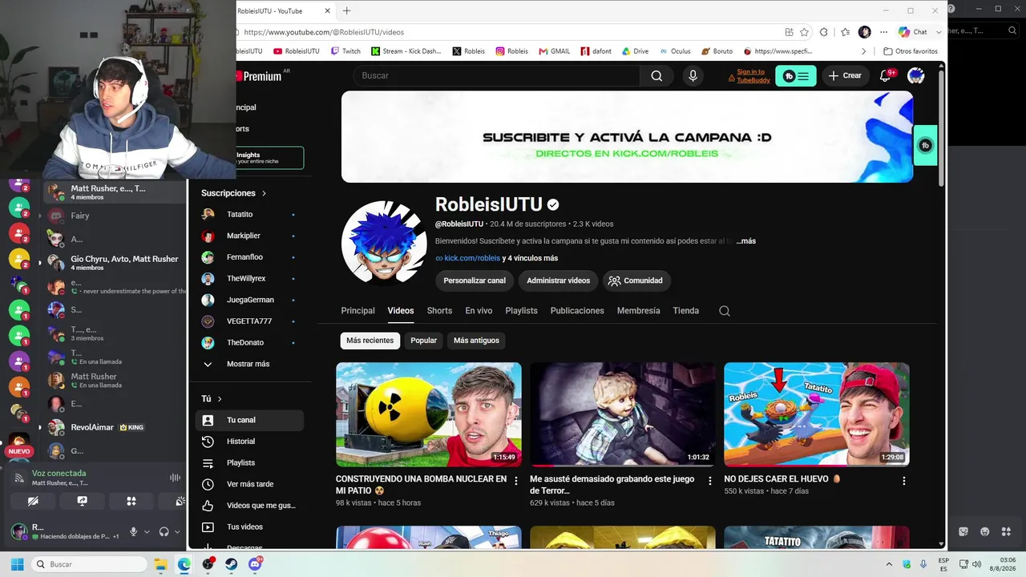Open Edge favorites list icon
The height and width of the screenshot is (577, 1026).
(x=846, y=32)
